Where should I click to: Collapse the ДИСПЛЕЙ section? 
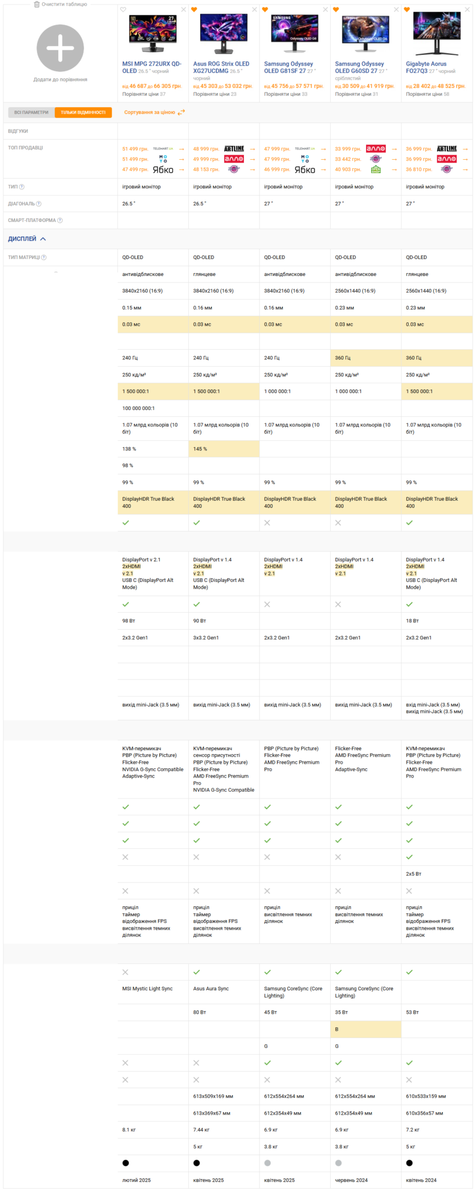(x=27, y=239)
